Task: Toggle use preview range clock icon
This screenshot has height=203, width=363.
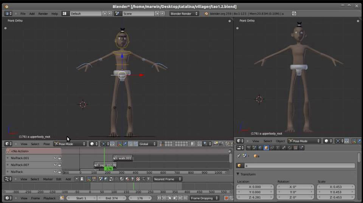Action: (x=62, y=198)
